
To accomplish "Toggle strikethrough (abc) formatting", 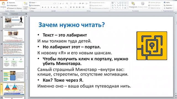I will tap(54, 7).
